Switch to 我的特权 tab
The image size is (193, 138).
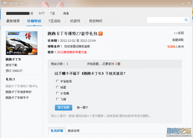pos(96,21)
